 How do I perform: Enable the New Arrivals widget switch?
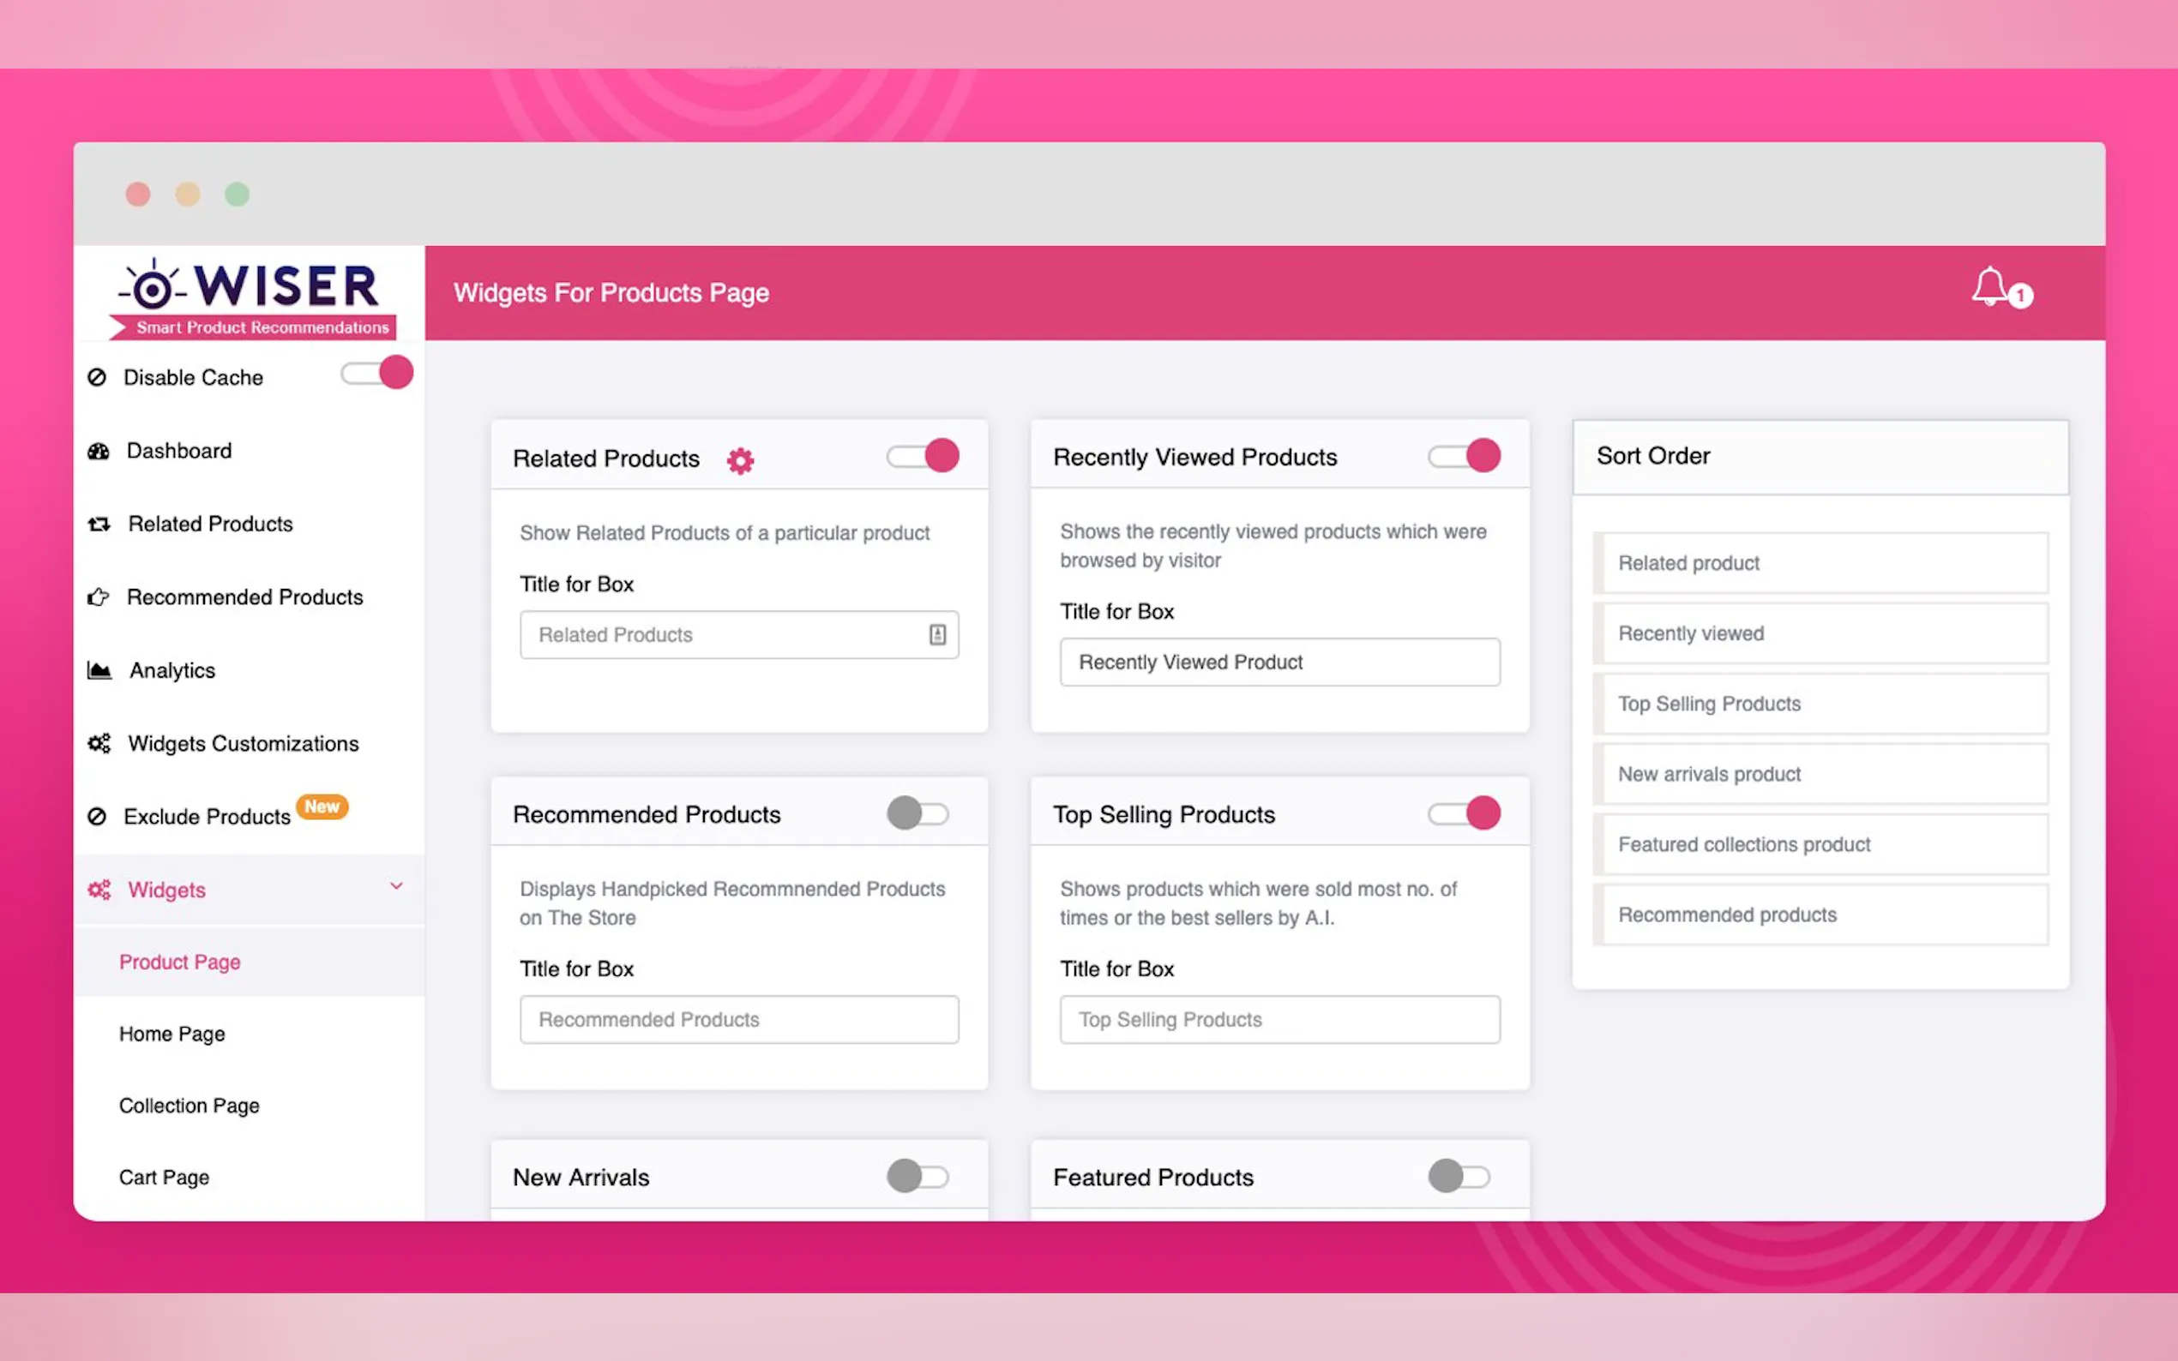click(x=918, y=1176)
